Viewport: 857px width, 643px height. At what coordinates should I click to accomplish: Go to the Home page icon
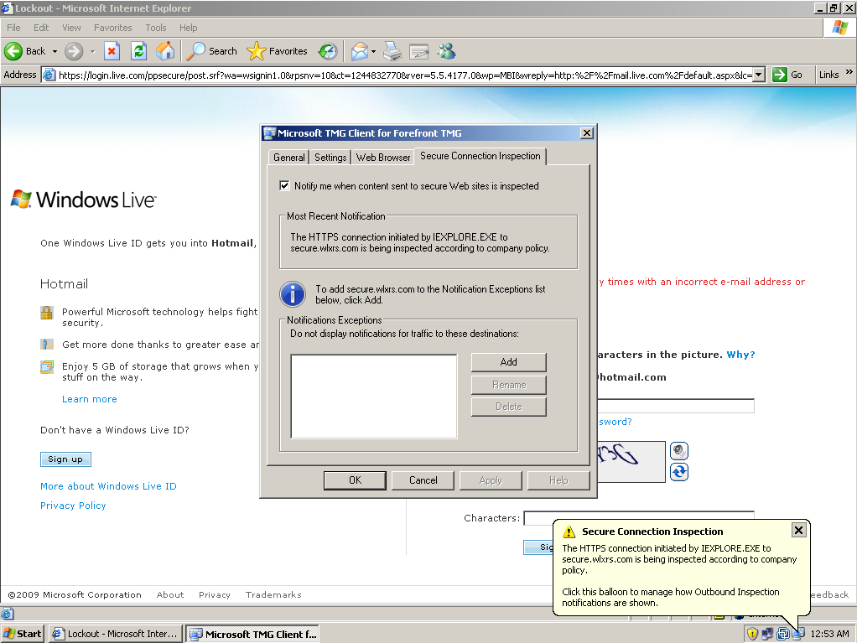165,51
